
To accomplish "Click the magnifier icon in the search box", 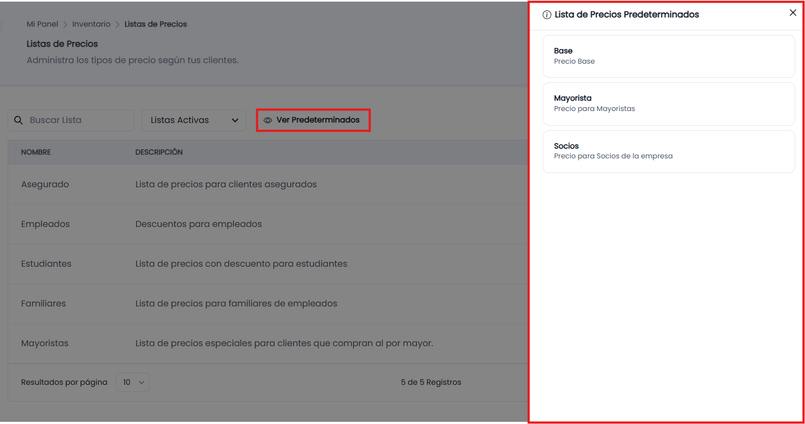I will click(x=19, y=120).
